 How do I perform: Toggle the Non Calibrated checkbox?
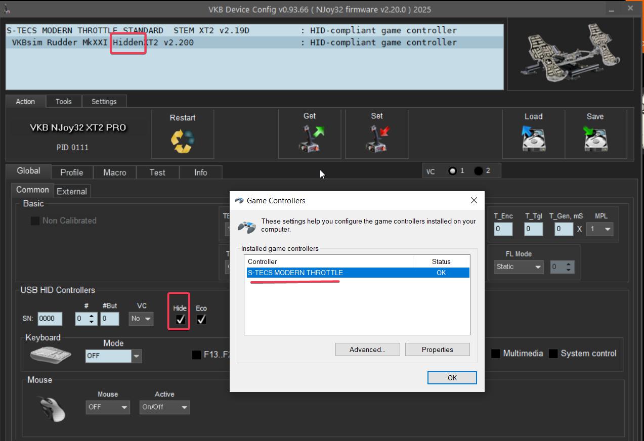click(x=35, y=221)
